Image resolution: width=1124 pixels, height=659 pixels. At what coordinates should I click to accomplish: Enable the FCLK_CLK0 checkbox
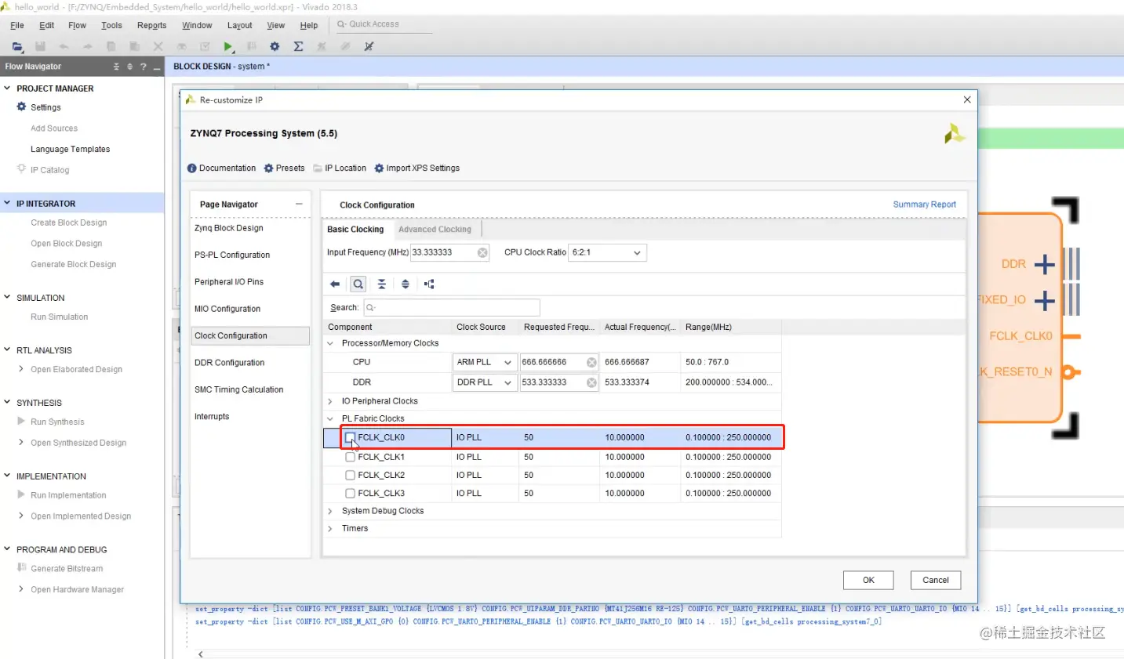351,437
